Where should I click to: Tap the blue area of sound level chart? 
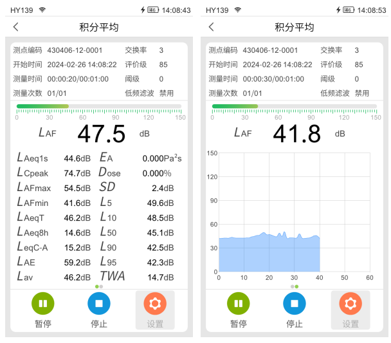[x=269, y=255]
